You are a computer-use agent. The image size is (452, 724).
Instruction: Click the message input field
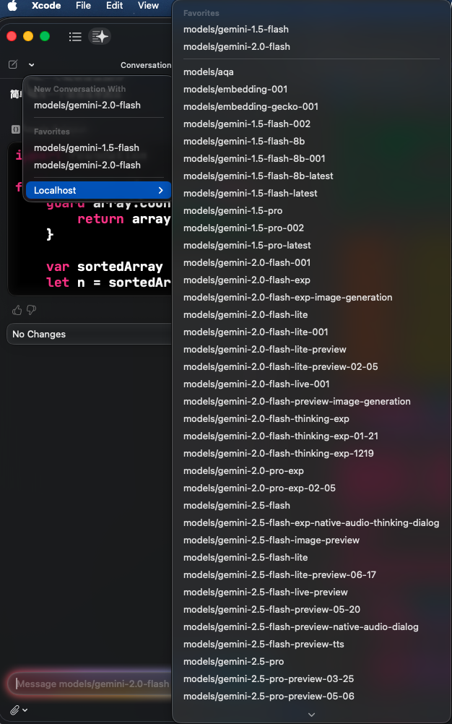pos(87,684)
